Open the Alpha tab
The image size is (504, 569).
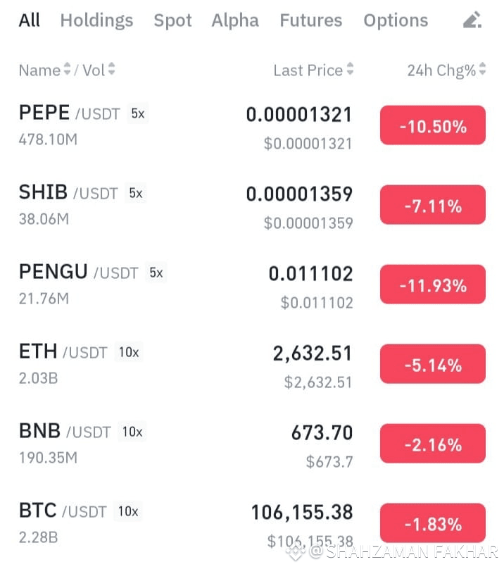point(235,20)
